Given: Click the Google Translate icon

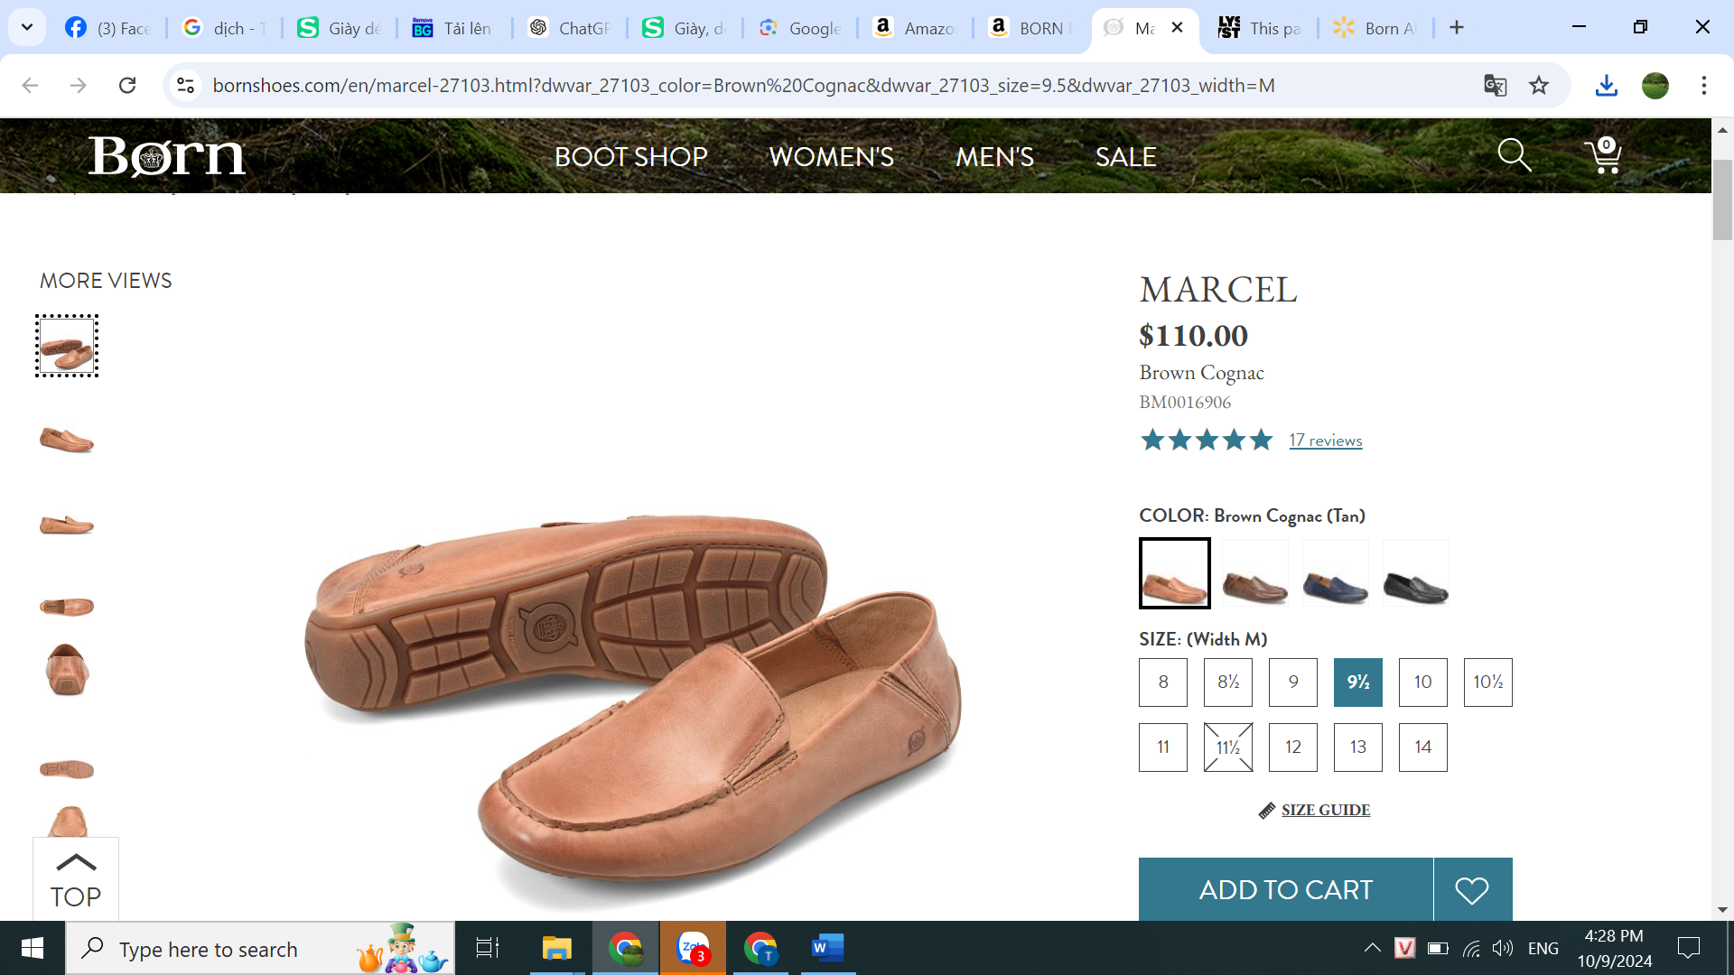Looking at the screenshot, I should click(x=1495, y=85).
